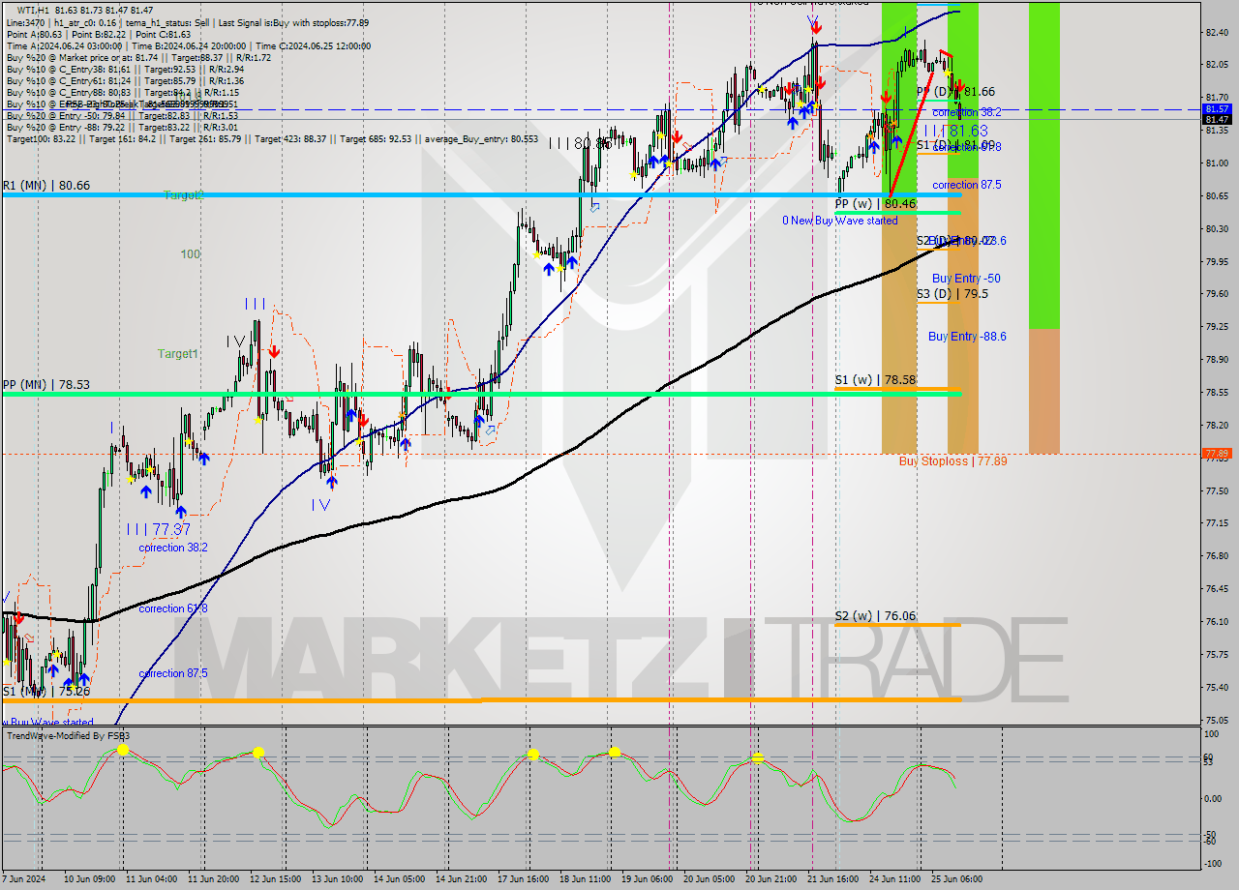Click the blue buy arrow near 18 Jun 11:00
Image resolution: width=1239 pixels, height=890 pixels.
pyautogui.click(x=572, y=261)
